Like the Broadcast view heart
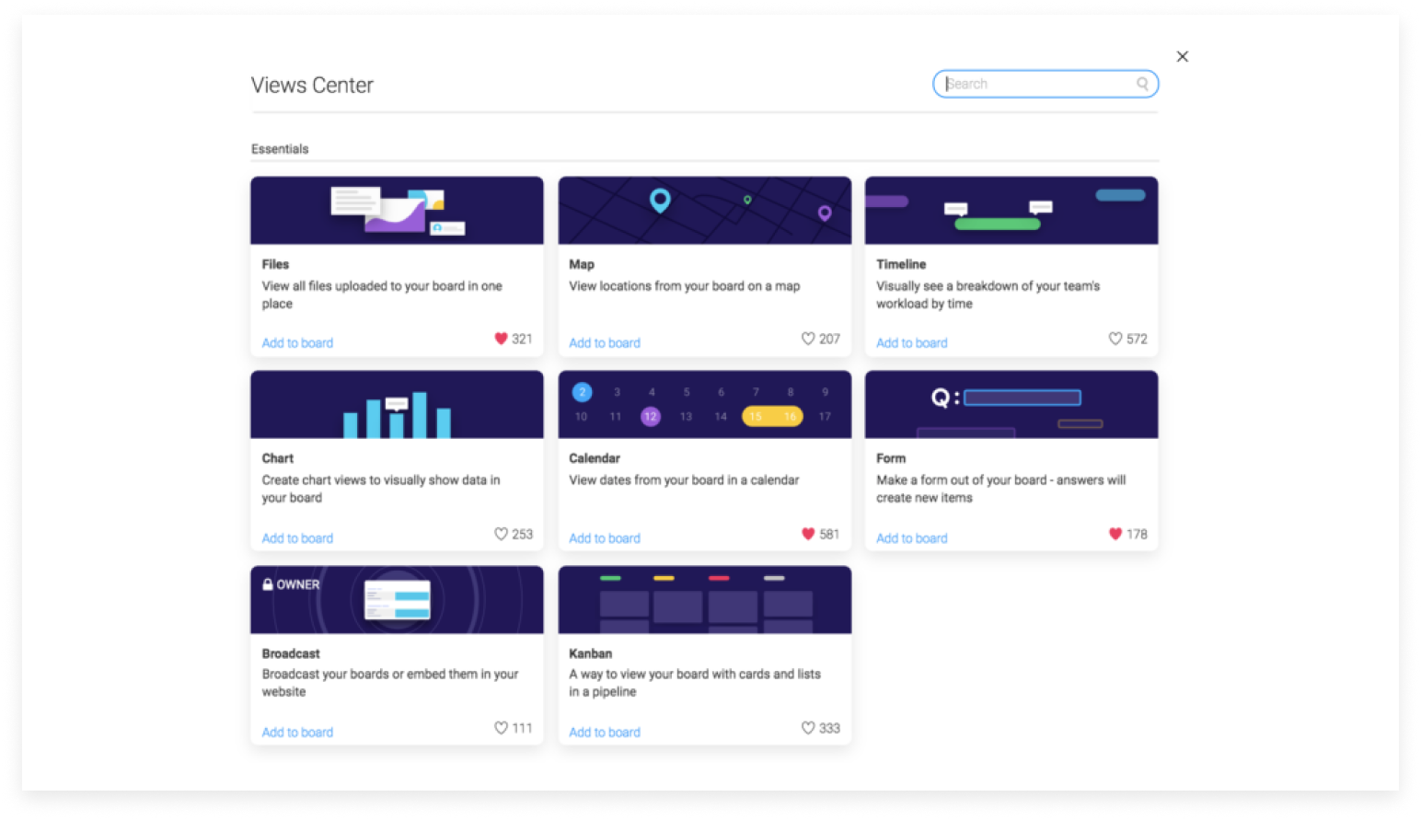This screenshot has height=820, width=1421. pyautogui.click(x=501, y=728)
